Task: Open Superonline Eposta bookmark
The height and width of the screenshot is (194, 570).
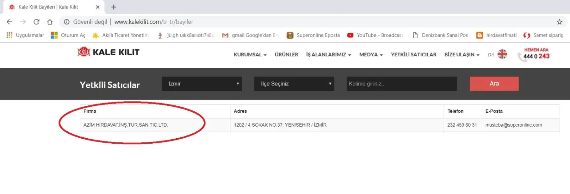Action: [313, 35]
